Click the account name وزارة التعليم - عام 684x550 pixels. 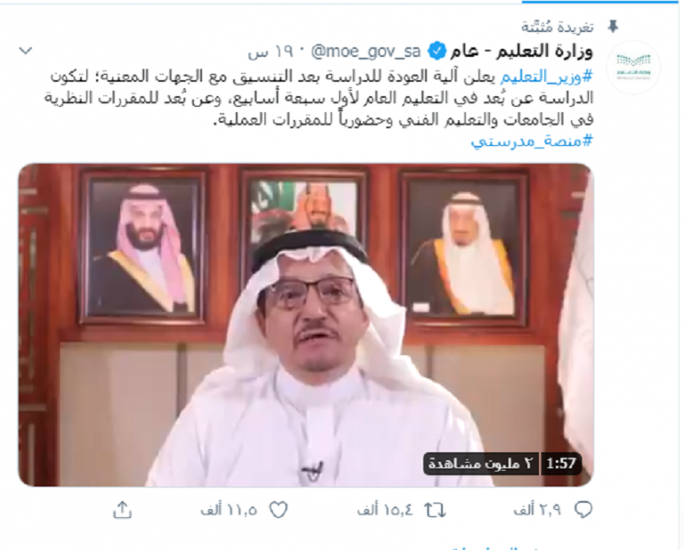point(521,52)
